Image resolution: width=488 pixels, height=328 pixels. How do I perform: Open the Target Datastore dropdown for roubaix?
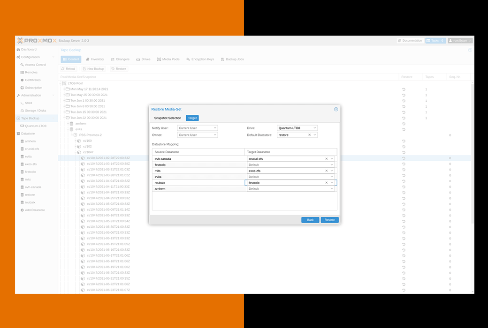click(x=332, y=183)
